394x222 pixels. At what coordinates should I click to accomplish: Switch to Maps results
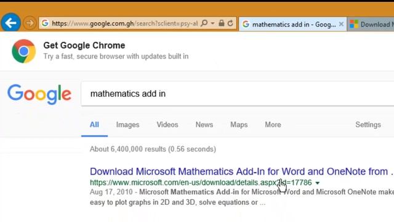pyautogui.click(x=239, y=125)
